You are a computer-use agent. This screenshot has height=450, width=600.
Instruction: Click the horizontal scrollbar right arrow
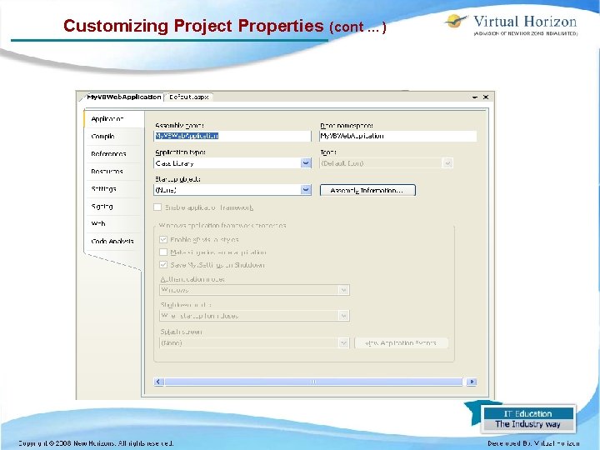point(472,382)
